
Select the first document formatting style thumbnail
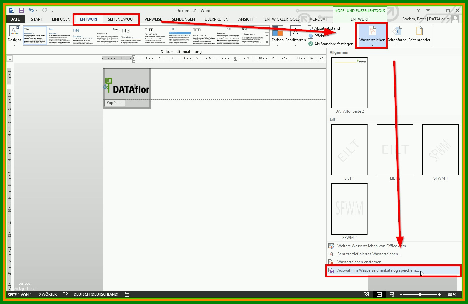click(x=35, y=35)
